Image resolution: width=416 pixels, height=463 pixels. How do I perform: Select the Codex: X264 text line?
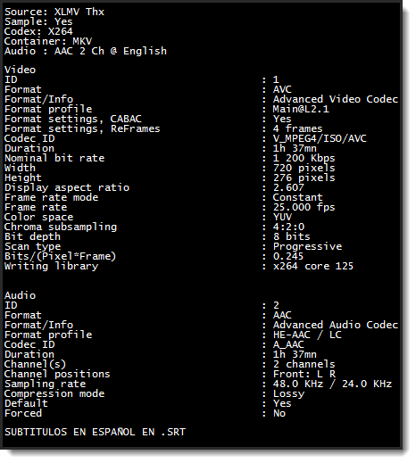pos(38,31)
